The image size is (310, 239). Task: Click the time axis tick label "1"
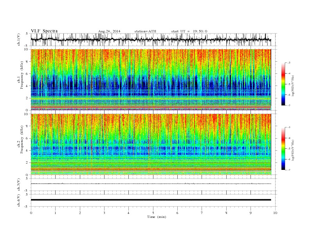pos(55,213)
